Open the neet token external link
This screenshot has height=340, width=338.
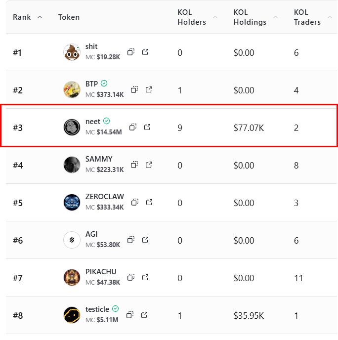[147, 127]
